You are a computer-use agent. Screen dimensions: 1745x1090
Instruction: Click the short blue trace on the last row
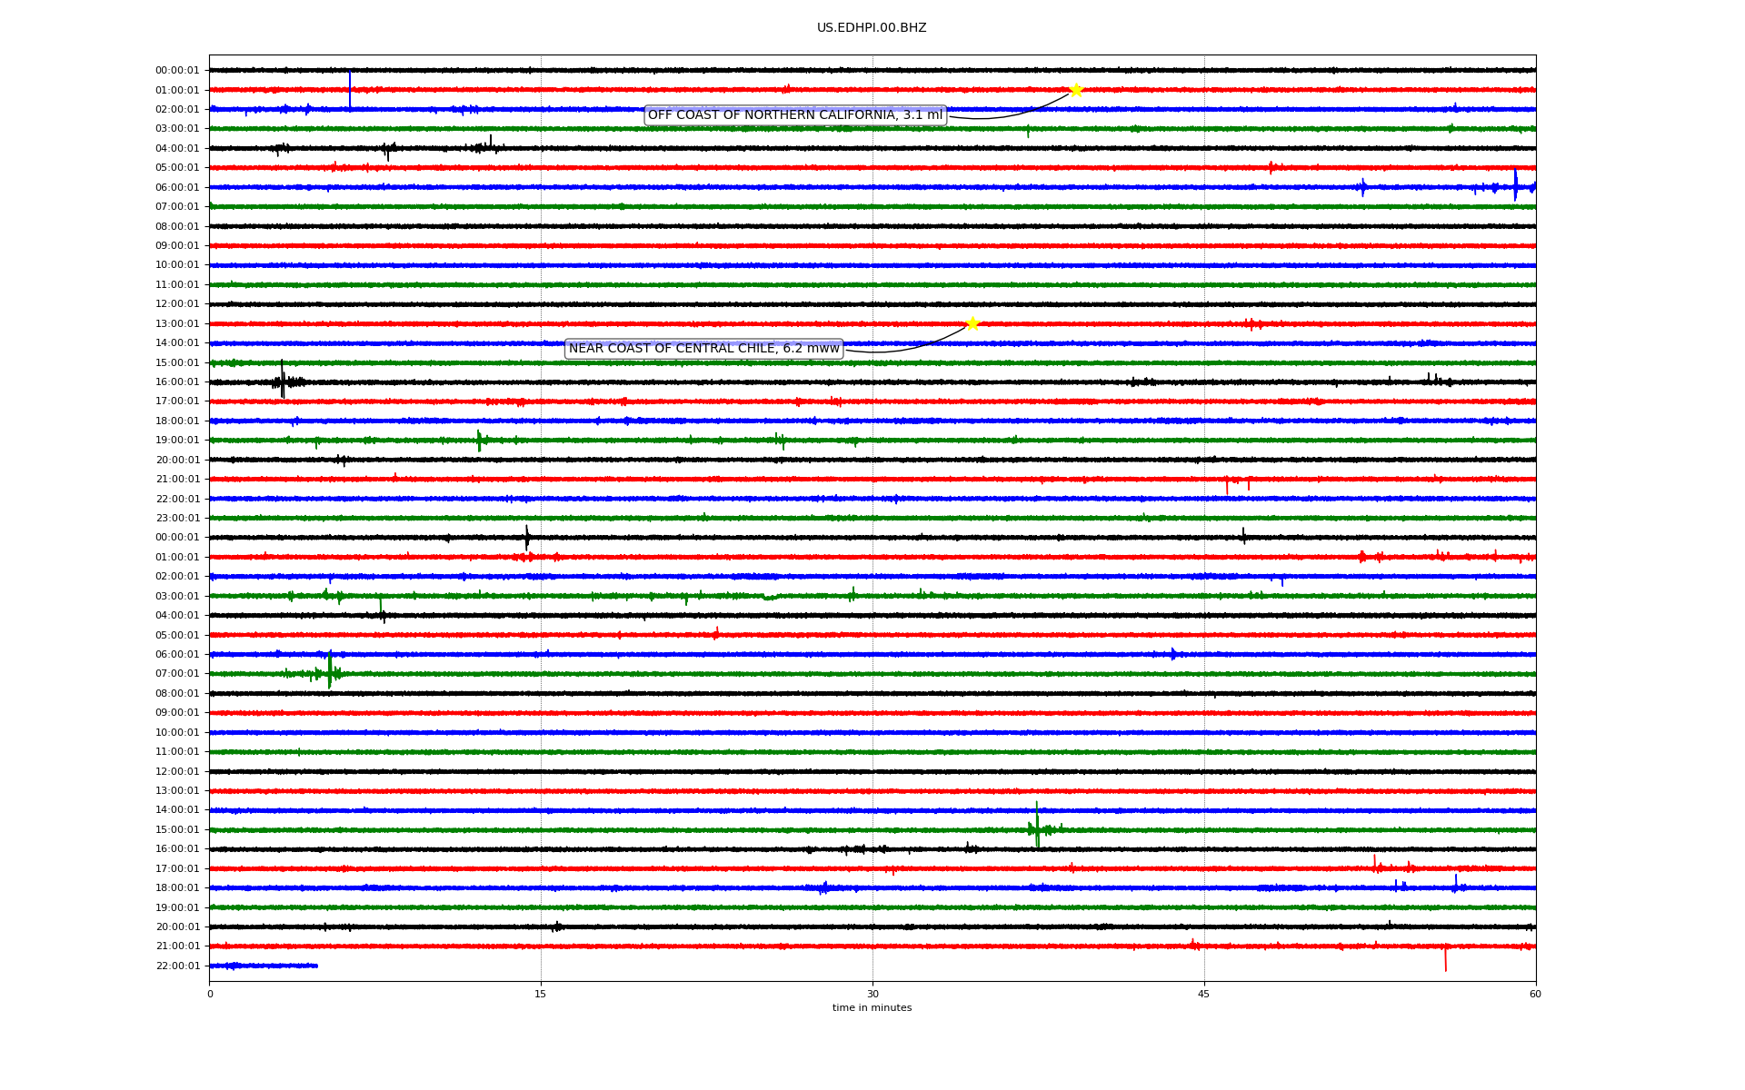tap(264, 966)
